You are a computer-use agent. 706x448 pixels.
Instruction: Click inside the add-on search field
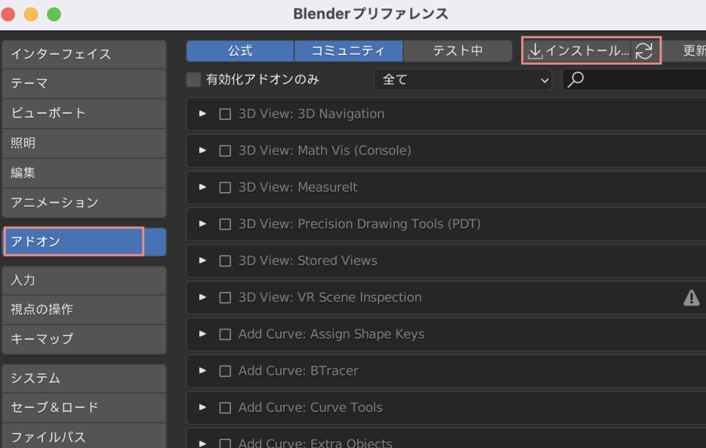pyautogui.click(x=635, y=80)
